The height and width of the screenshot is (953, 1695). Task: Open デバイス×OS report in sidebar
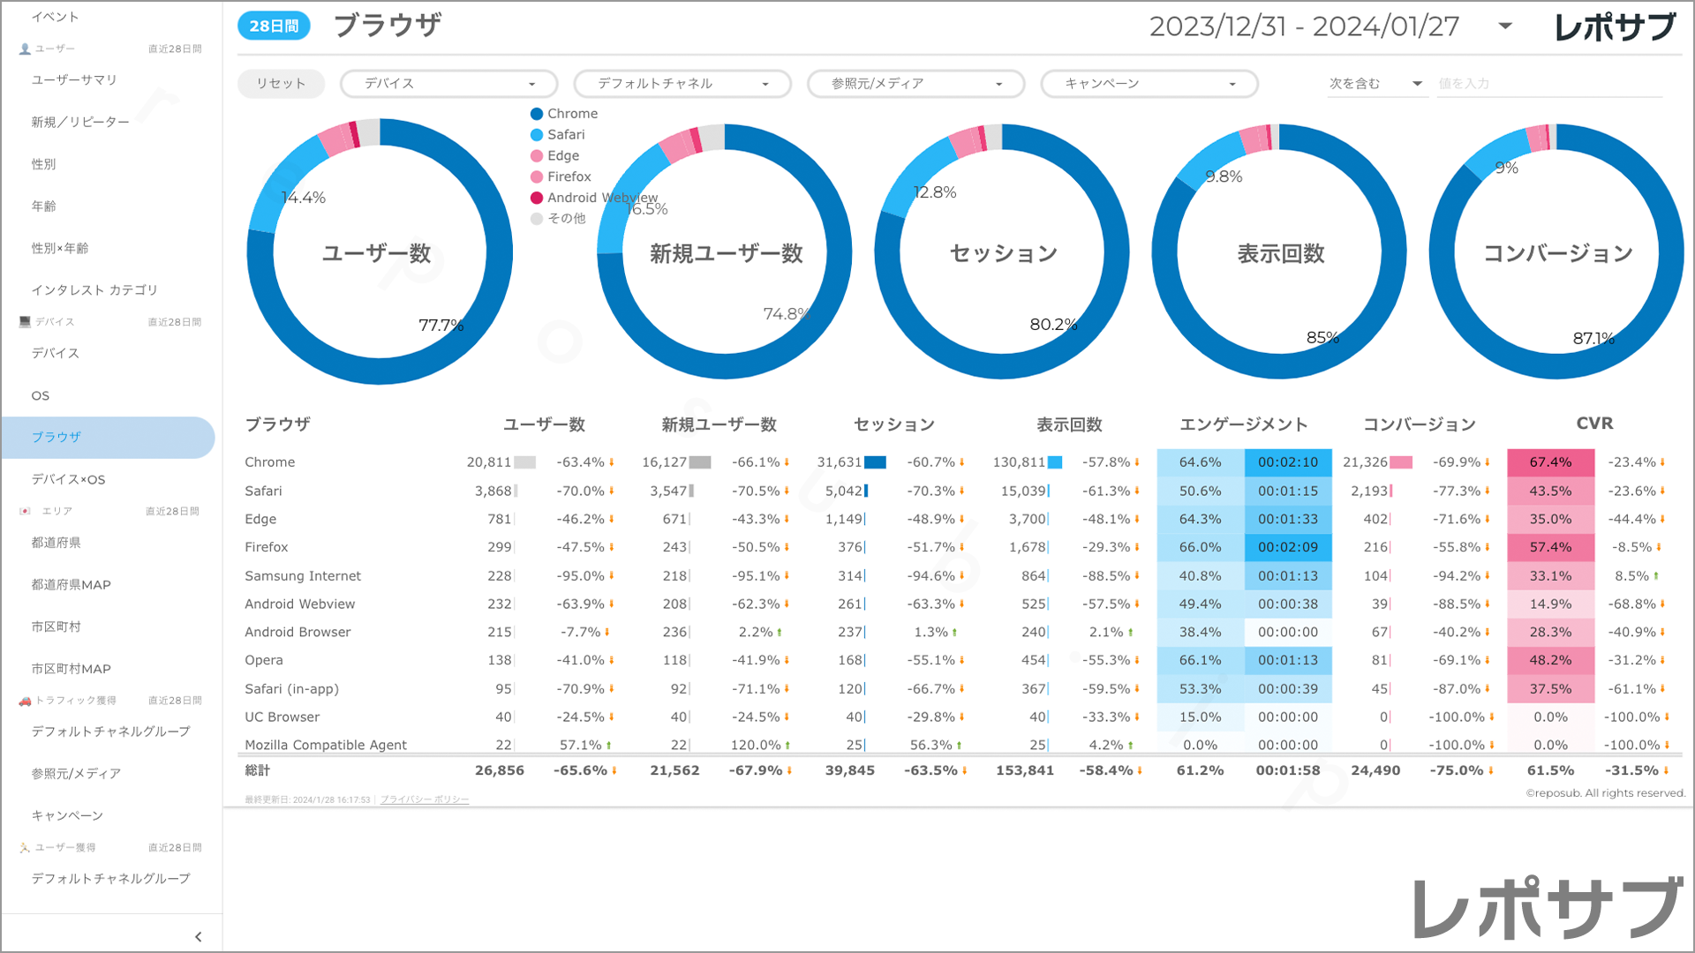[69, 480]
